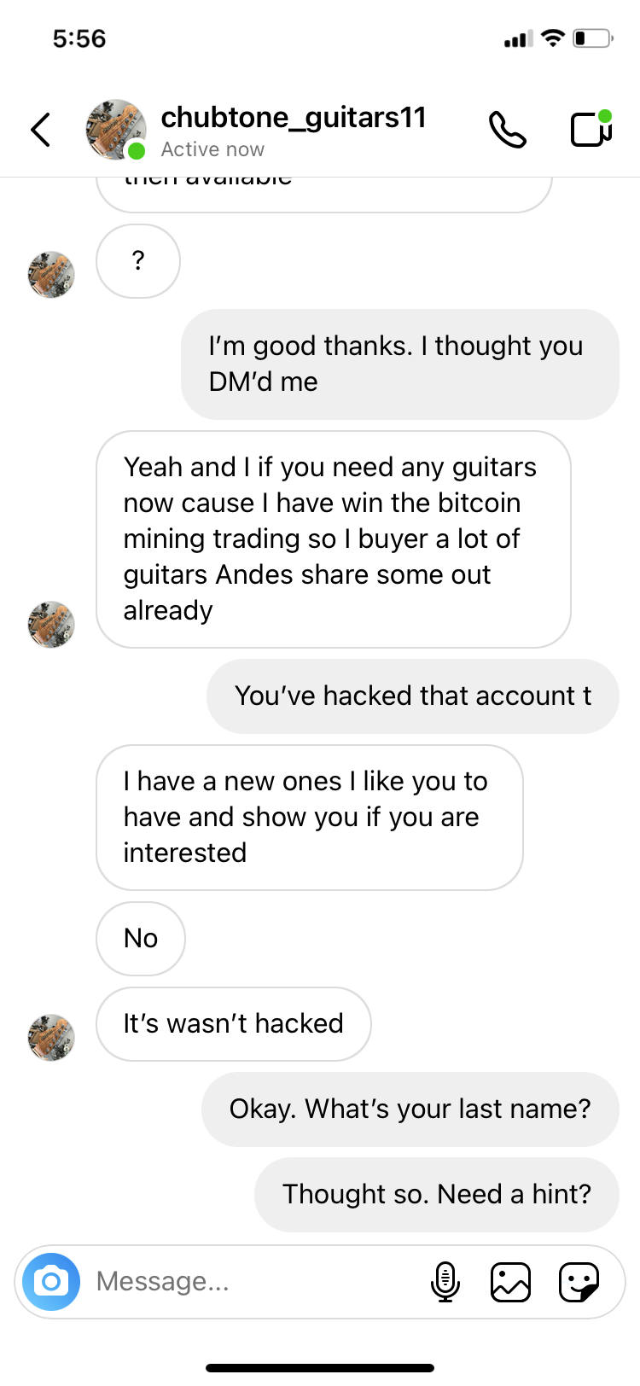Open chubtone_guitars11 profile picture in header
This screenshot has width=640, height=1386.
coord(115,130)
